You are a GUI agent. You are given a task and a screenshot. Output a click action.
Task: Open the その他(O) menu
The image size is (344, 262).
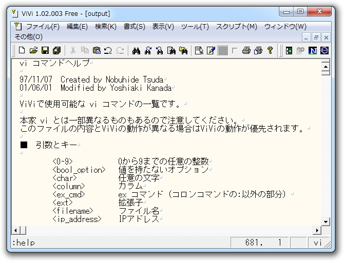(29, 36)
